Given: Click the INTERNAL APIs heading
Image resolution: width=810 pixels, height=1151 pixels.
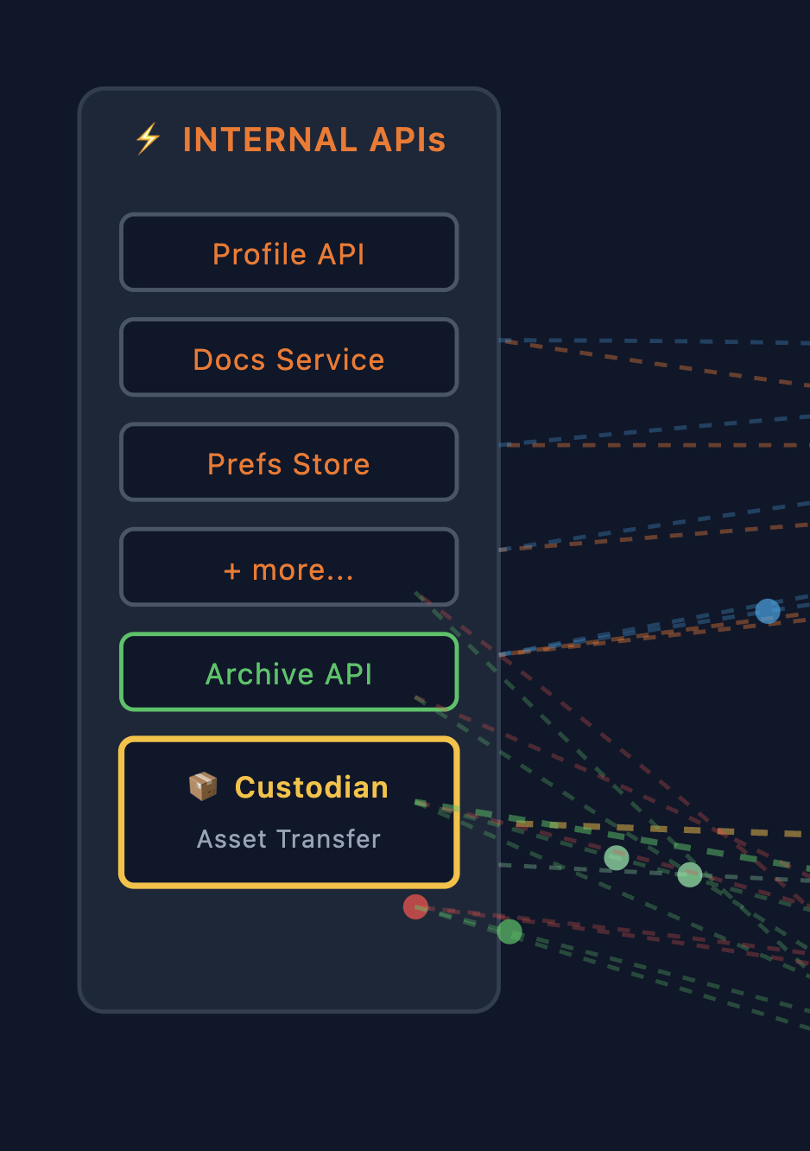Looking at the screenshot, I should [x=313, y=140].
